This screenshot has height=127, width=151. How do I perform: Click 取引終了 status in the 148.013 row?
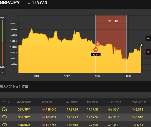[113, 109]
